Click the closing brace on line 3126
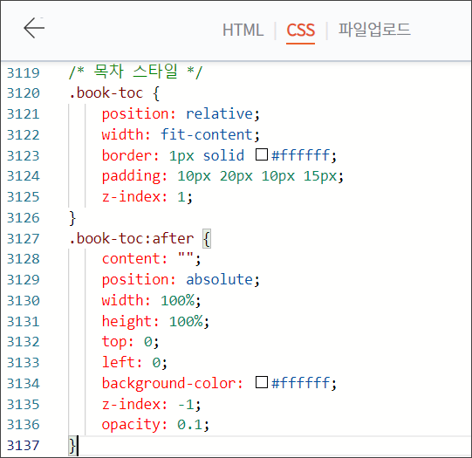 pyautogui.click(x=72, y=218)
